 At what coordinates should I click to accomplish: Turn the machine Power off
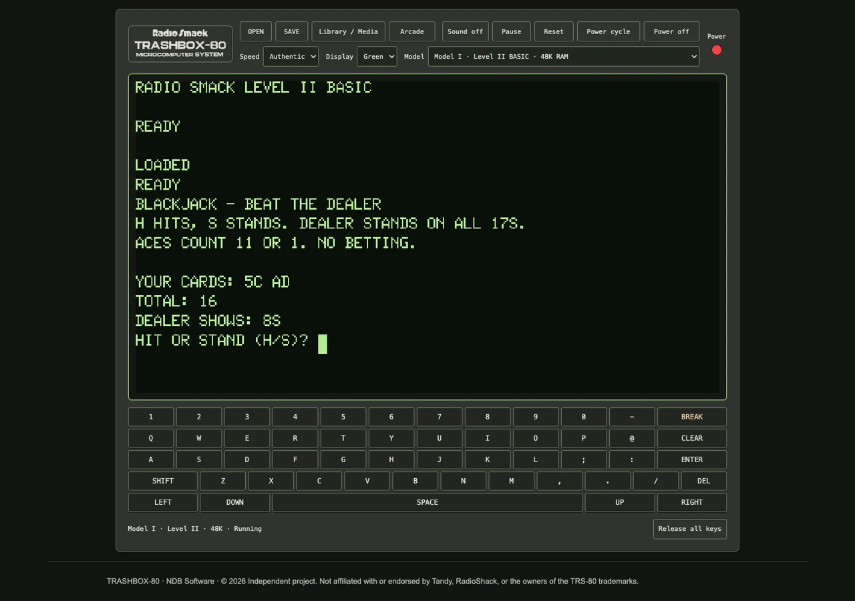(x=671, y=31)
